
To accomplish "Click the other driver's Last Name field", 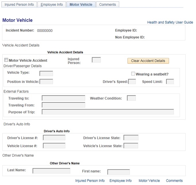I will click(51, 171).
